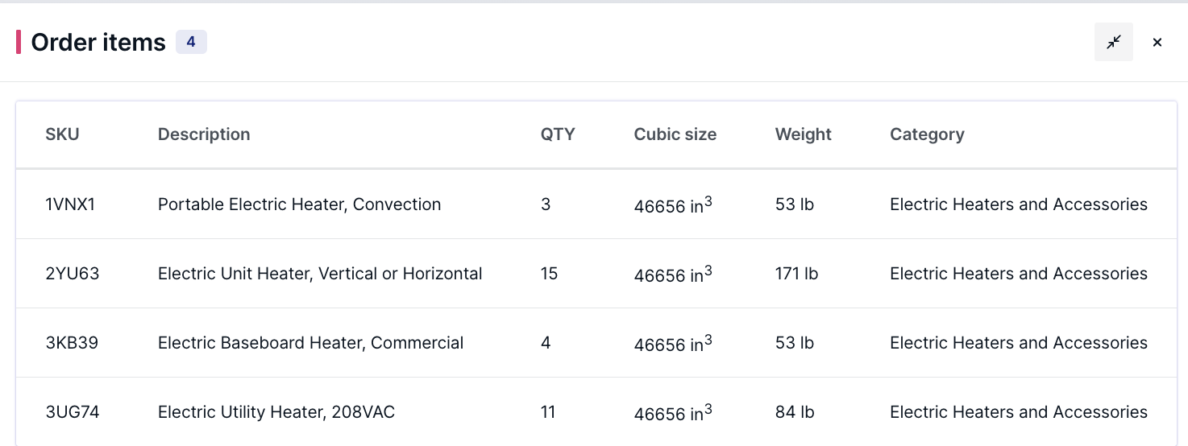Click the Order items heading
This screenshot has height=446, width=1188.
[x=98, y=42]
